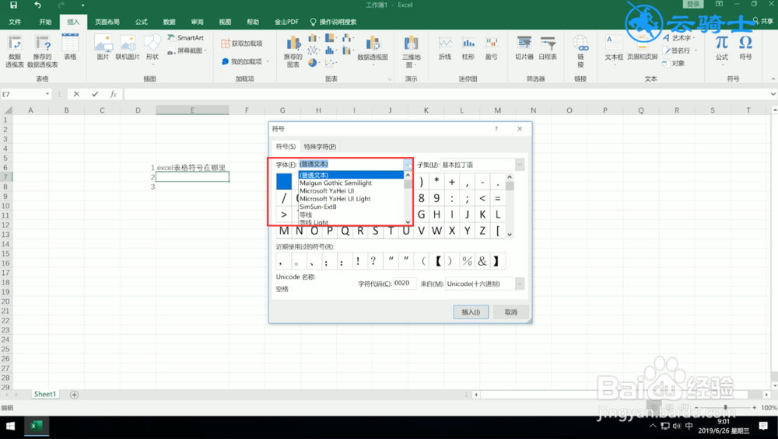Image resolution: width=778 pixels, height=439 pixels.
Task: Switch to the 视图 View tab
Action: (225, 22)
